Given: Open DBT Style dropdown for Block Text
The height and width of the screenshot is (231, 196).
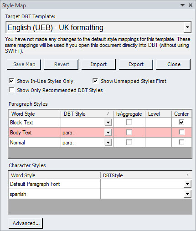Looking at the screenshot, I should (108, 123).
